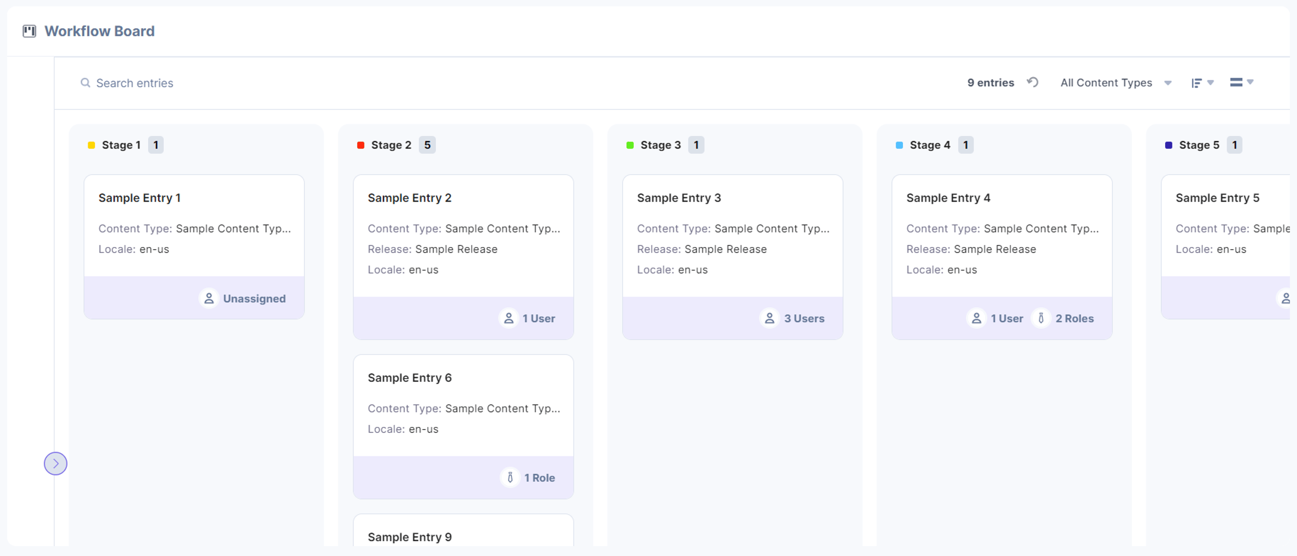Viewport: 1297px width, 556px height.
Task: Click the Stage 2 column header
Action: (391, 145)
